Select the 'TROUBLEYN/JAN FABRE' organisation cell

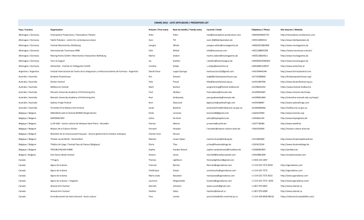(x=62, y=150)
